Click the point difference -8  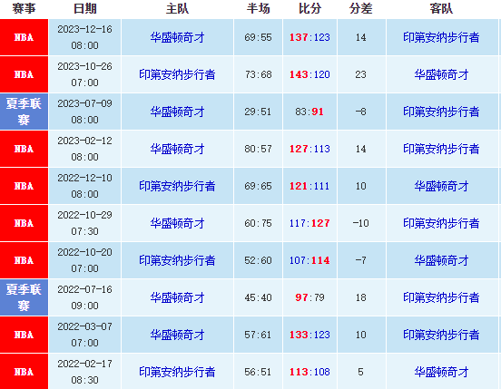pyautogui.click(x=360, y=112)
